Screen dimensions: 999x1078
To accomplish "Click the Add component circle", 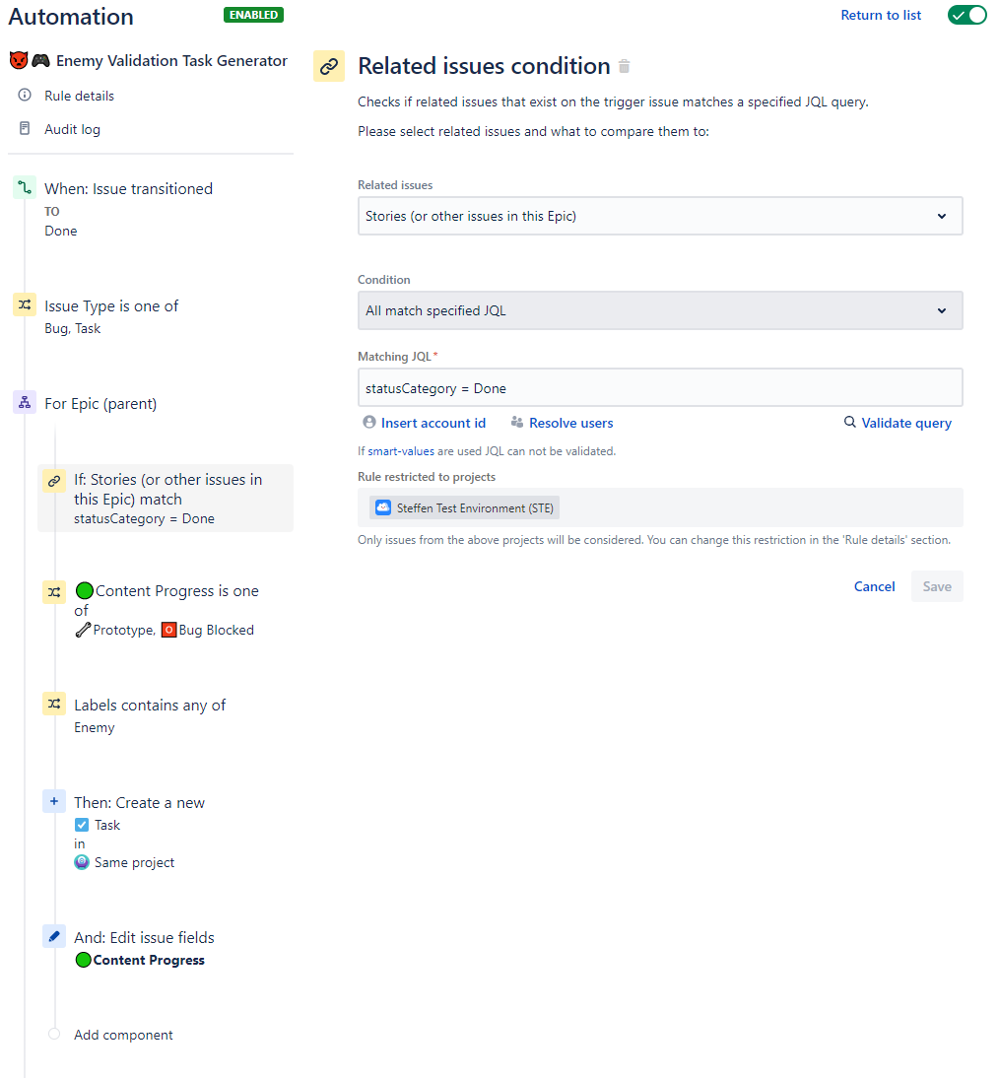I will pos(54,1034).
